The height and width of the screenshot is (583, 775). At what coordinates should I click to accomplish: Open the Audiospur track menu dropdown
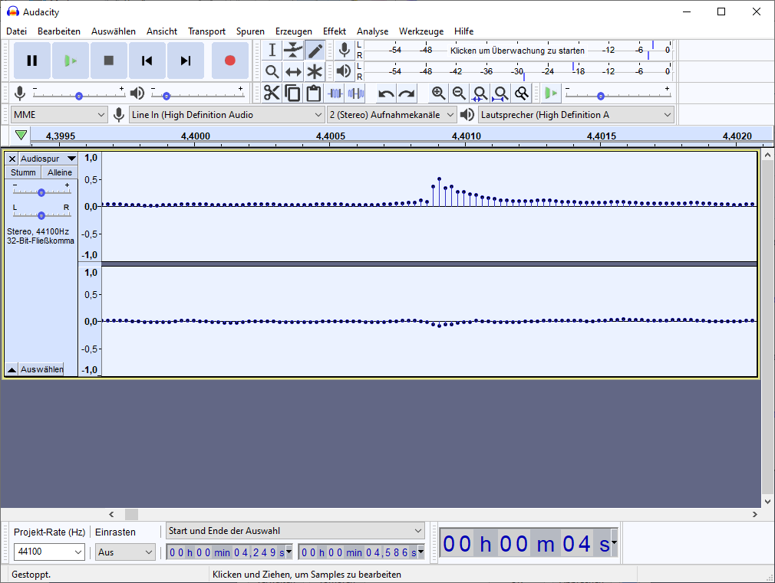click(x=48, y=159)
